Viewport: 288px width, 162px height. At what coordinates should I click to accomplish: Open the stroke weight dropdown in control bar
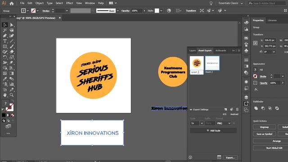(67, 11)
